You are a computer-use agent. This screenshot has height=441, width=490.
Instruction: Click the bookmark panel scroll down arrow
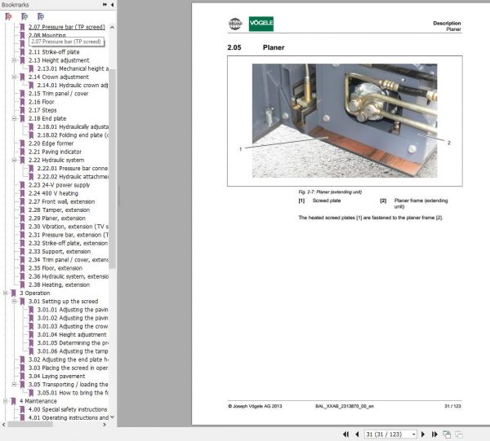tap(112, 417)
